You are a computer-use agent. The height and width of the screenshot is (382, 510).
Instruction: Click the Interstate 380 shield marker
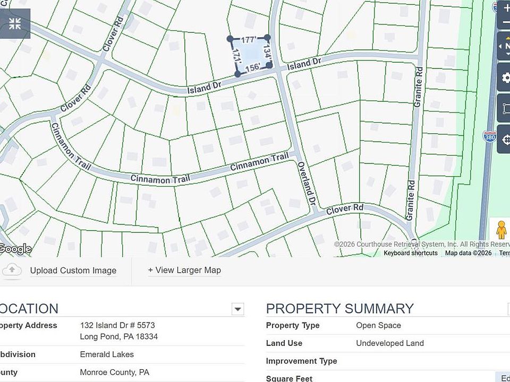pos(489,136)
